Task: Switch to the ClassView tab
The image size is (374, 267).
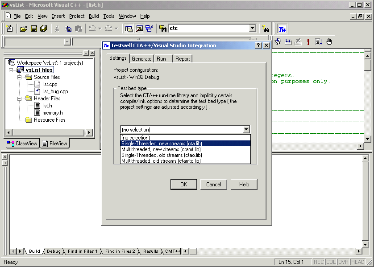Action: [x=22, y=144]
